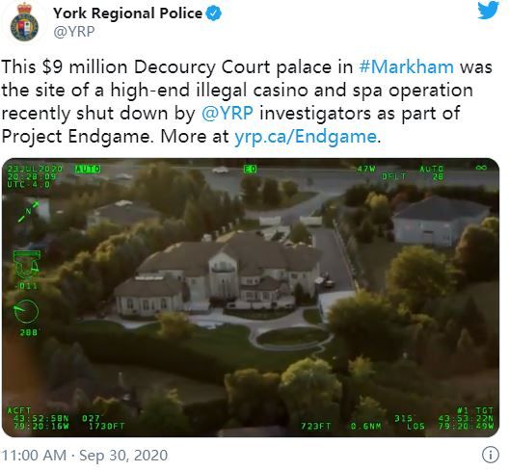Click the AUTO mode indicator beside date
The height and width of the screenshot is (471, 509).
click(x=88, y=169)
